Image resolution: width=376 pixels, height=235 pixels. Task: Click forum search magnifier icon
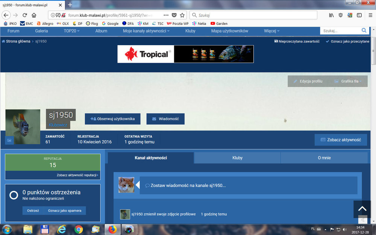tap(364, 30)
